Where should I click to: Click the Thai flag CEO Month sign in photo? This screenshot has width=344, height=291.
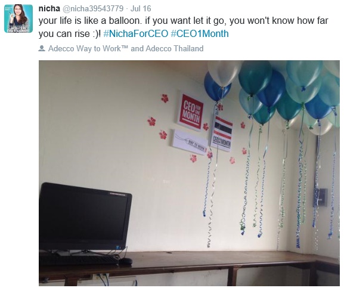click(222, 133)
